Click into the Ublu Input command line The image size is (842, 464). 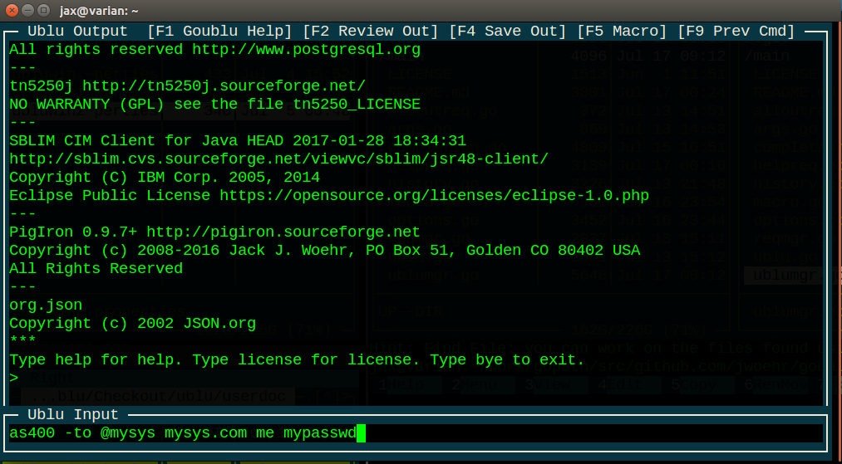click(x=416, y=433)
